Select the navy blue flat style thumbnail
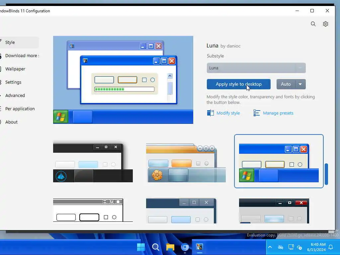 click(181, 211)
